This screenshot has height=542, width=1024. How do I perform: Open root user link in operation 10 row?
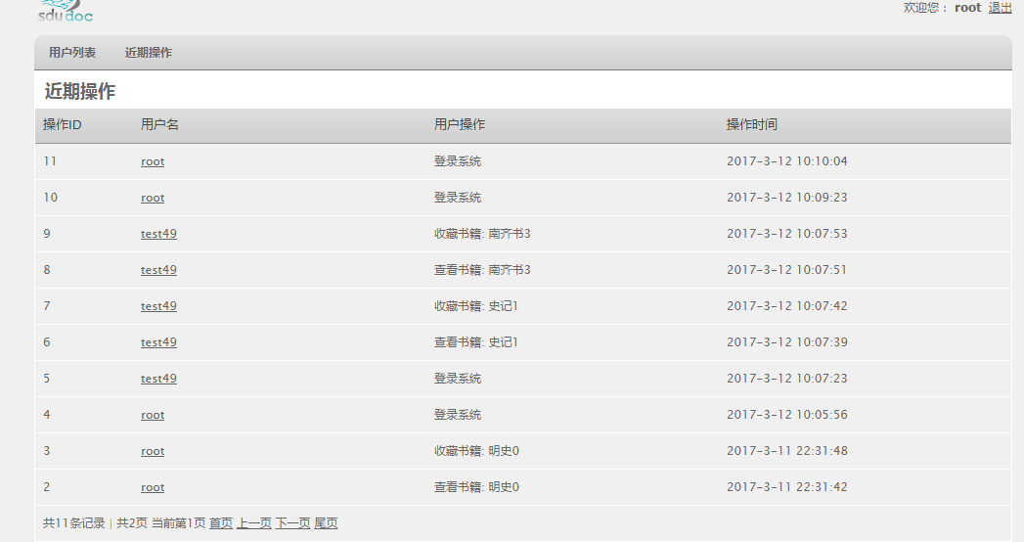point(153,198)
